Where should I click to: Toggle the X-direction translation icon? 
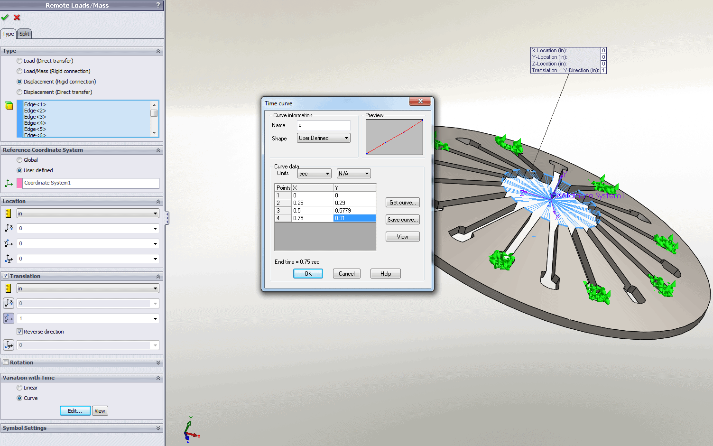tap(9, 303)
